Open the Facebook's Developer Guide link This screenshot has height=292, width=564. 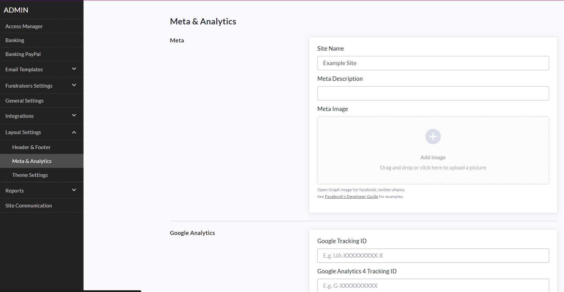(351, 197)
